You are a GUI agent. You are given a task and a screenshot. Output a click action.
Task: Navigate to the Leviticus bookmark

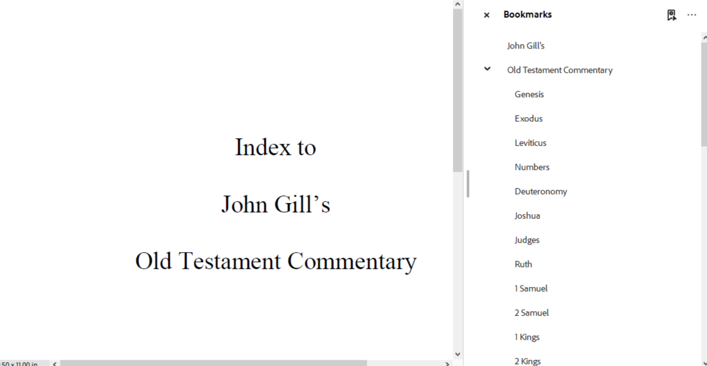coord(530,143)
